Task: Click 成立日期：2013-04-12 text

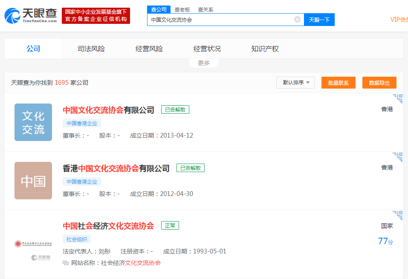Action: tap(161, 135)
